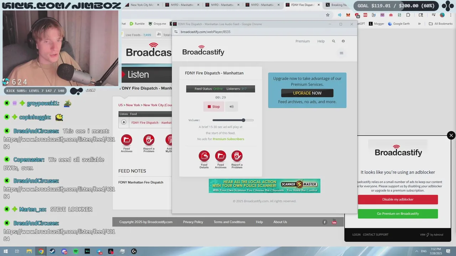Image resolution: width=456 pixels, height=256 pixels.
Task: Open the New York breadcrumb link
Action: point(133,105)
